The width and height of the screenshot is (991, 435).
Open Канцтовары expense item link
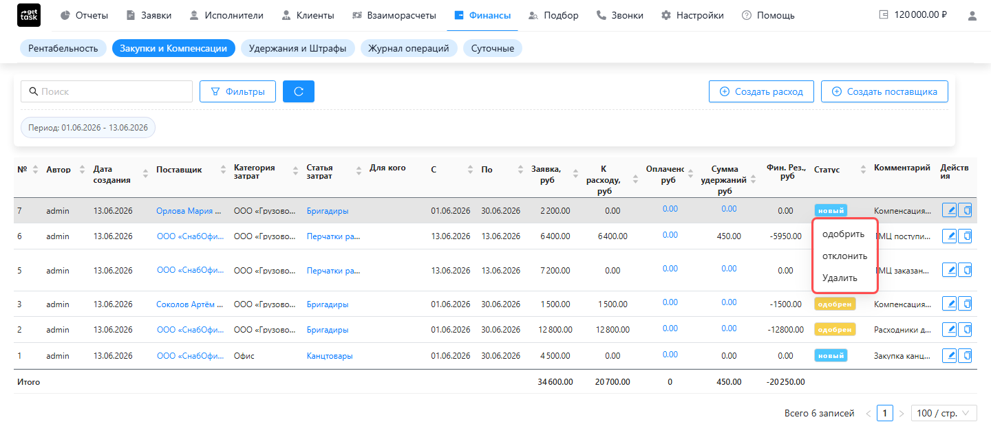coord(330,356)
